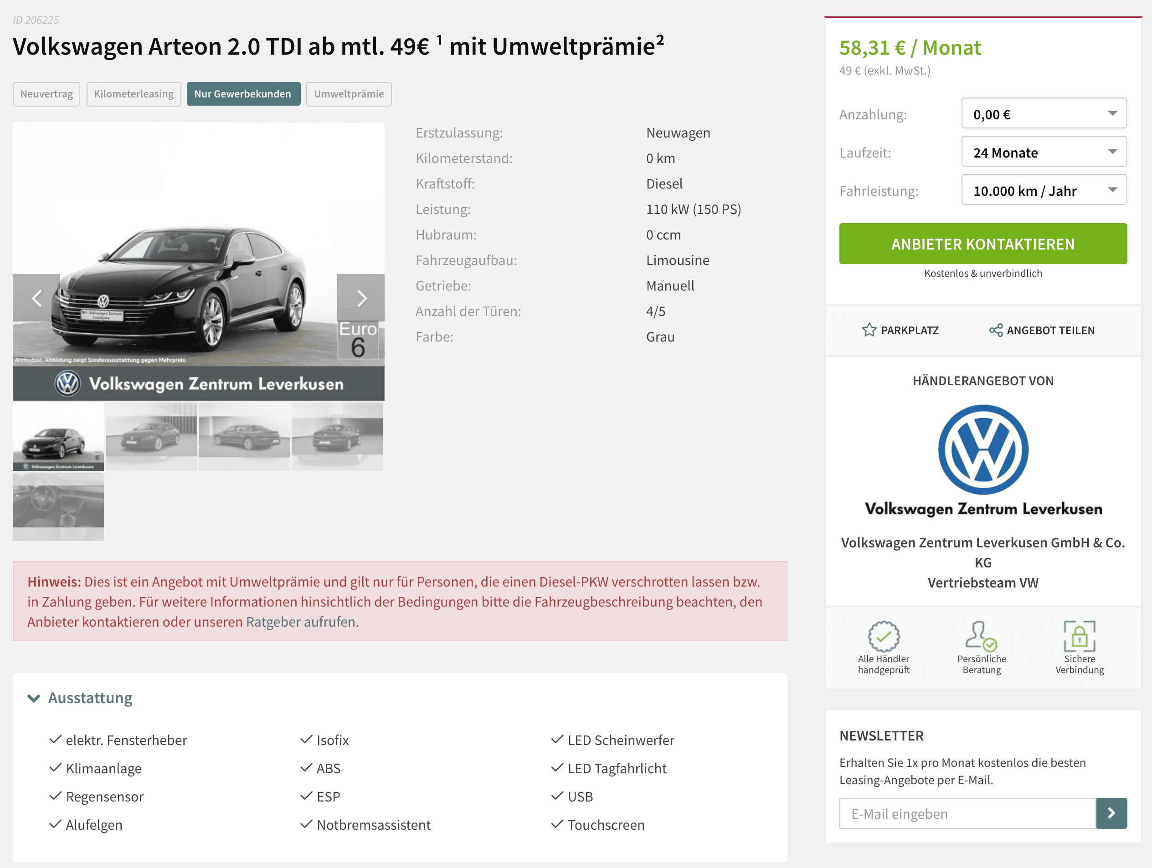Open the Ratgeber aufrufen link
Viewport: 1152px width, 868px height.
coord(300,622)
